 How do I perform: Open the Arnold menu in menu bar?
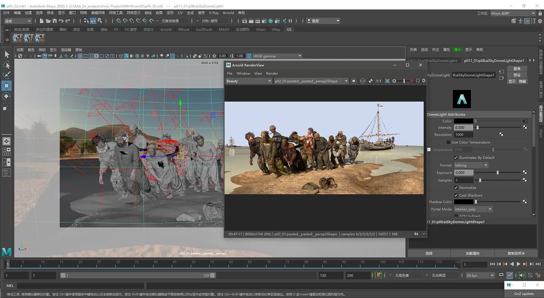pyautogui.click(x=228, y=13)
